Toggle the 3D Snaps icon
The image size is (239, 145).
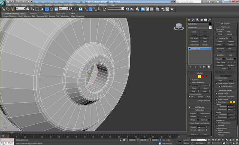click(86, 9)
